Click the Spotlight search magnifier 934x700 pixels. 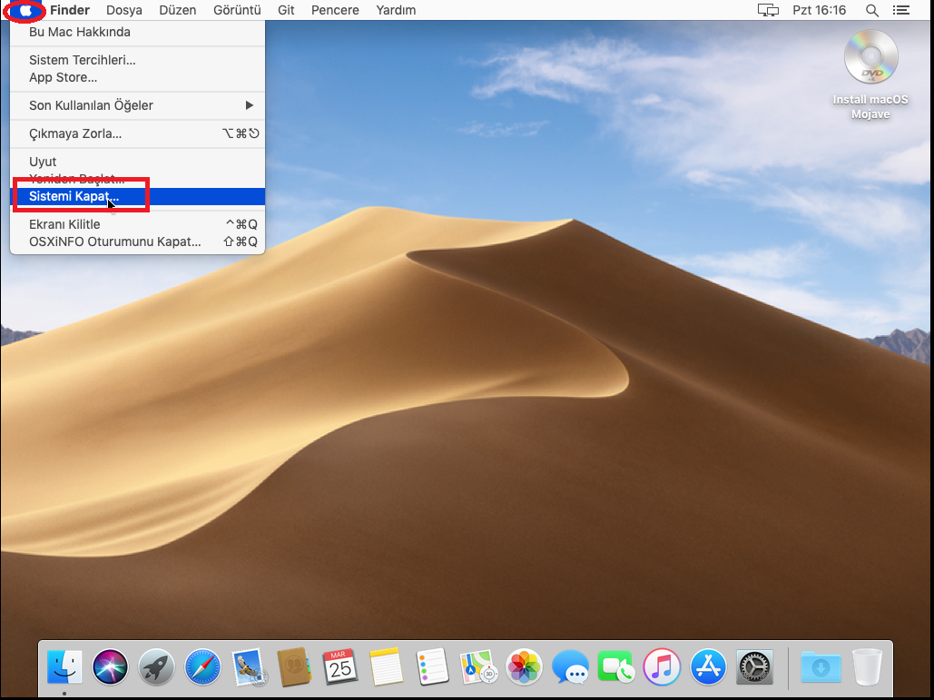tap(871, 10)
